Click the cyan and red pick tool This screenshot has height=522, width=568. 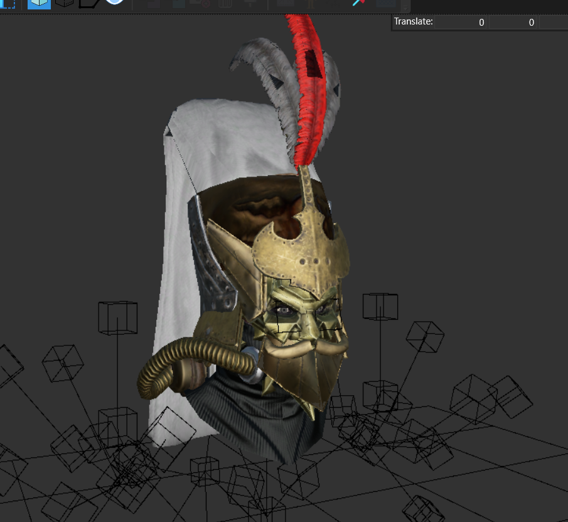(358, 3)
